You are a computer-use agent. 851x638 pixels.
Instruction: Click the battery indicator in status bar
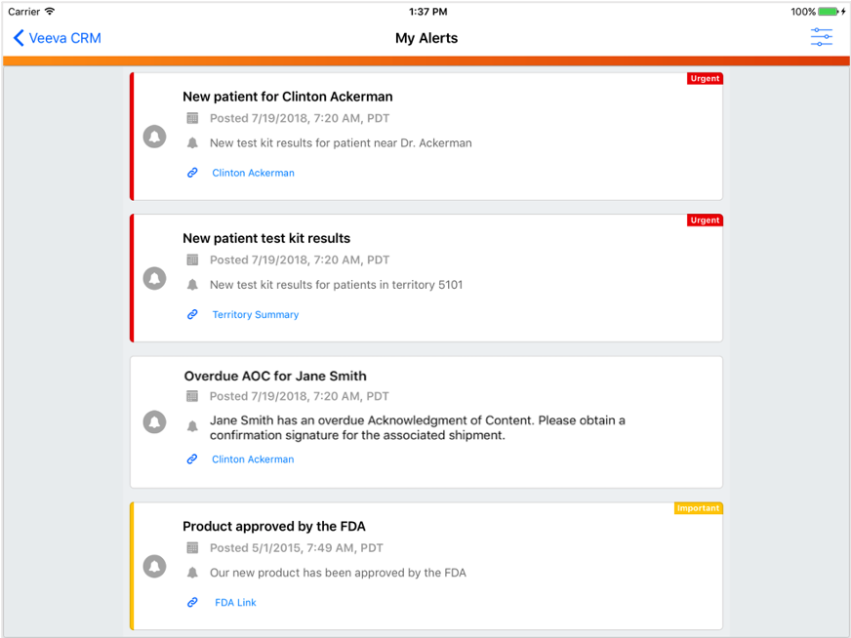pos(828,12)
